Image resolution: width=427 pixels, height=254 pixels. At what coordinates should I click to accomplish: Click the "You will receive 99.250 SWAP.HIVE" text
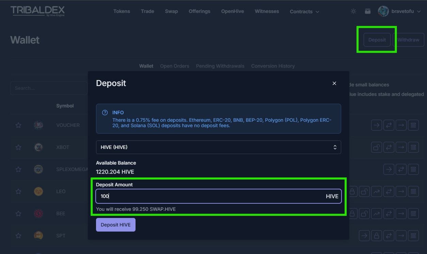point(136,209)
